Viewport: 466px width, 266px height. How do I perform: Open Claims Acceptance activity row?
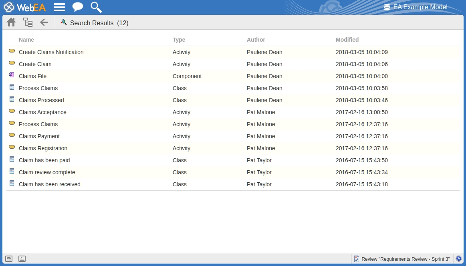[42, 112]
